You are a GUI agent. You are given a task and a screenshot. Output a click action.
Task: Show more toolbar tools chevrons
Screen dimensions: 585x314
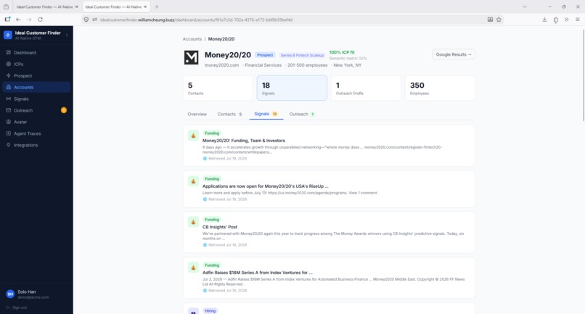[x=567, y=20]
